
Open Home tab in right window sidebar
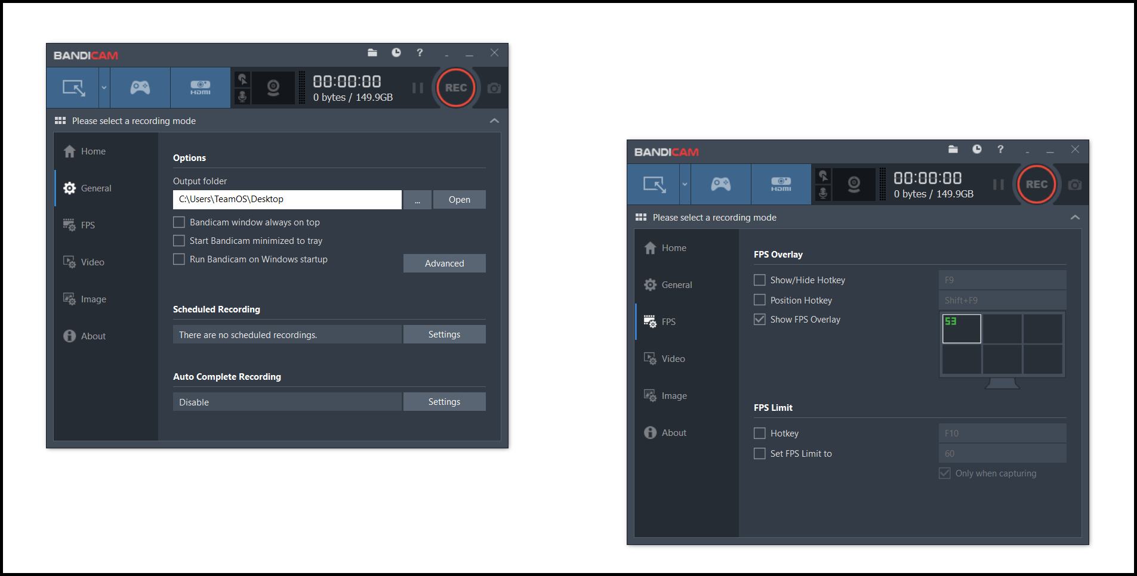pyautogui.click(x=687, y=248)
